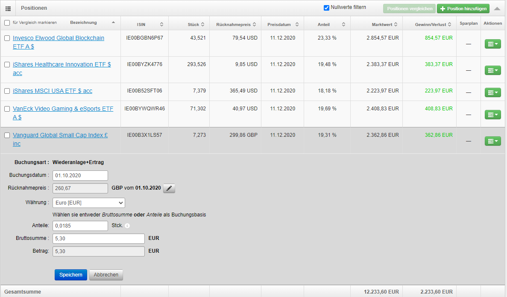Click the Buchungsart value Wiederanlage+Ertrag
Screen dimensions: 507x297
[78, 162]
